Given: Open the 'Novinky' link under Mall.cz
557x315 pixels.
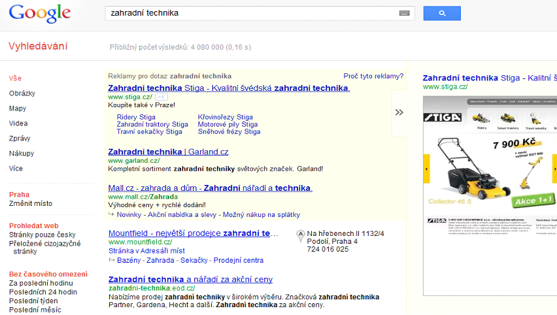Looking at the screenshot, I should [x=129, y=214].
